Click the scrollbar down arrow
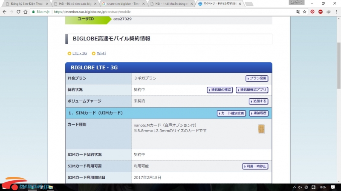This screenshot has height=191, width=341. [x=339, y=181]
